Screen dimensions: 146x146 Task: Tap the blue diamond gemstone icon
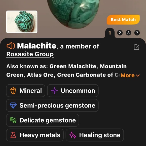click(13, 105)
